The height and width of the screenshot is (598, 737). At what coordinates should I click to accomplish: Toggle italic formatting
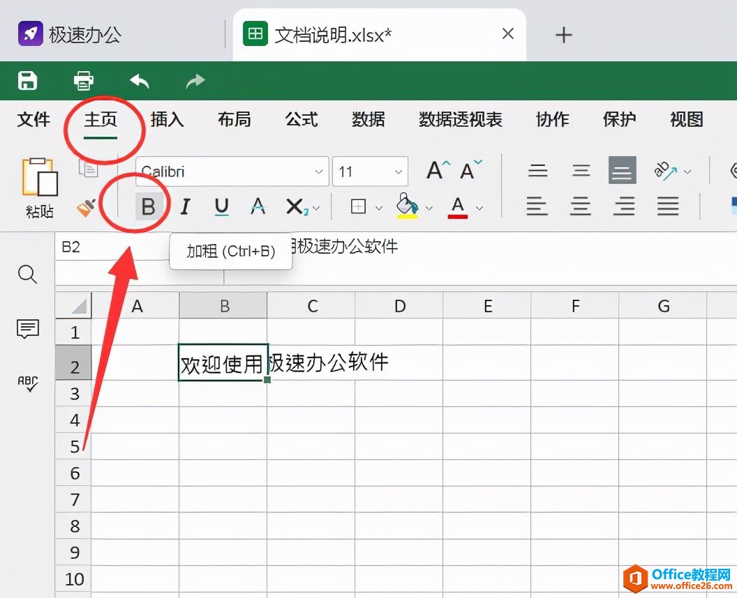coord(185,206)
